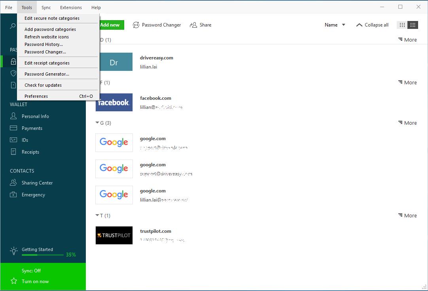Click the Sync: Off status text
428x291 pixels.
click(x=31, y=271)
